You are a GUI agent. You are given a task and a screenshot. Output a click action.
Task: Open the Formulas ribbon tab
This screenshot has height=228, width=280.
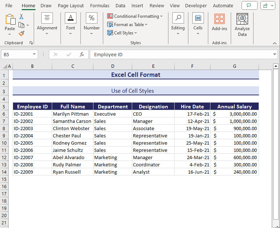click(x=100, y=5)
